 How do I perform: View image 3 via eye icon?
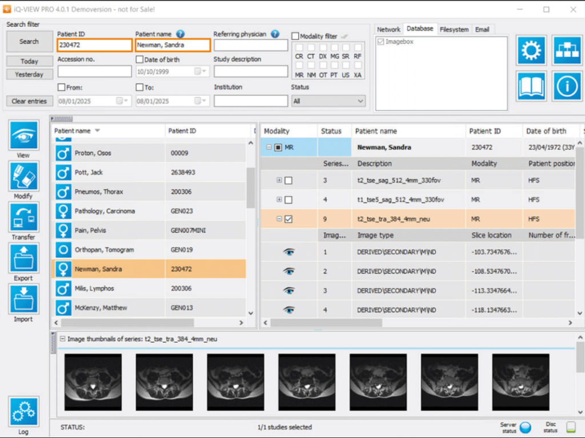point(289,291)
